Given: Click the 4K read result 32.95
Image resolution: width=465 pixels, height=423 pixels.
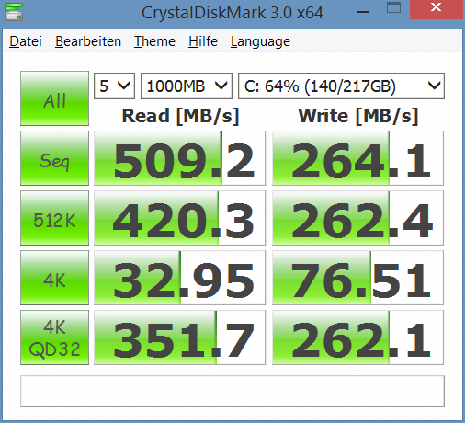Looking at the screenshot, I should [179, 278].
